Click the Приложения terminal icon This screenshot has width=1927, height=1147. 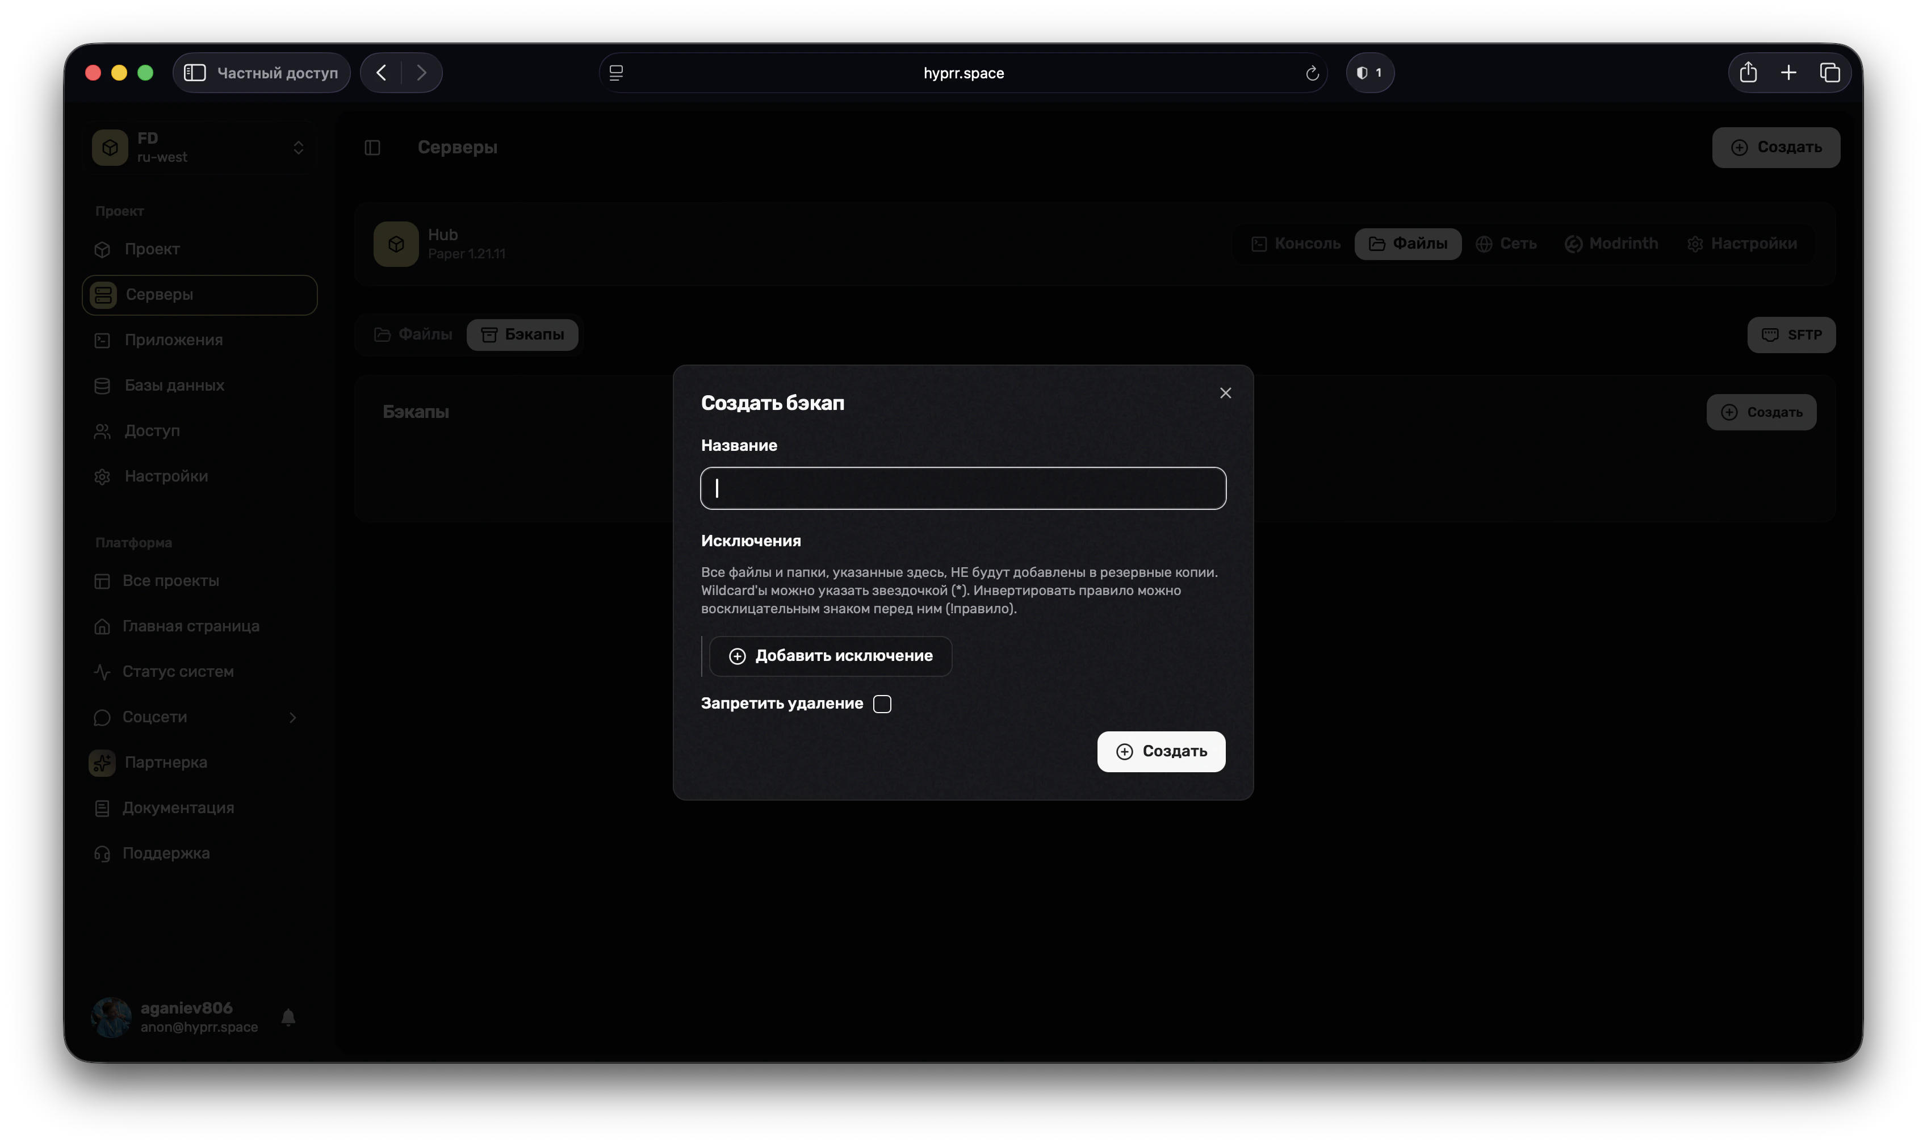(102, 340)
